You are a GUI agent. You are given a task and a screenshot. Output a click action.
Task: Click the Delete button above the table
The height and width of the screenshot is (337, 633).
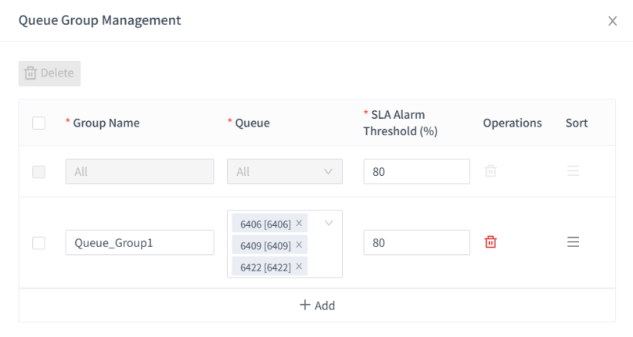pos(50,73)
